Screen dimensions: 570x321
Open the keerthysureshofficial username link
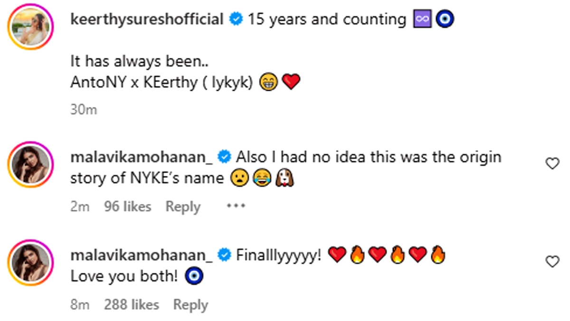click(147, 19)
